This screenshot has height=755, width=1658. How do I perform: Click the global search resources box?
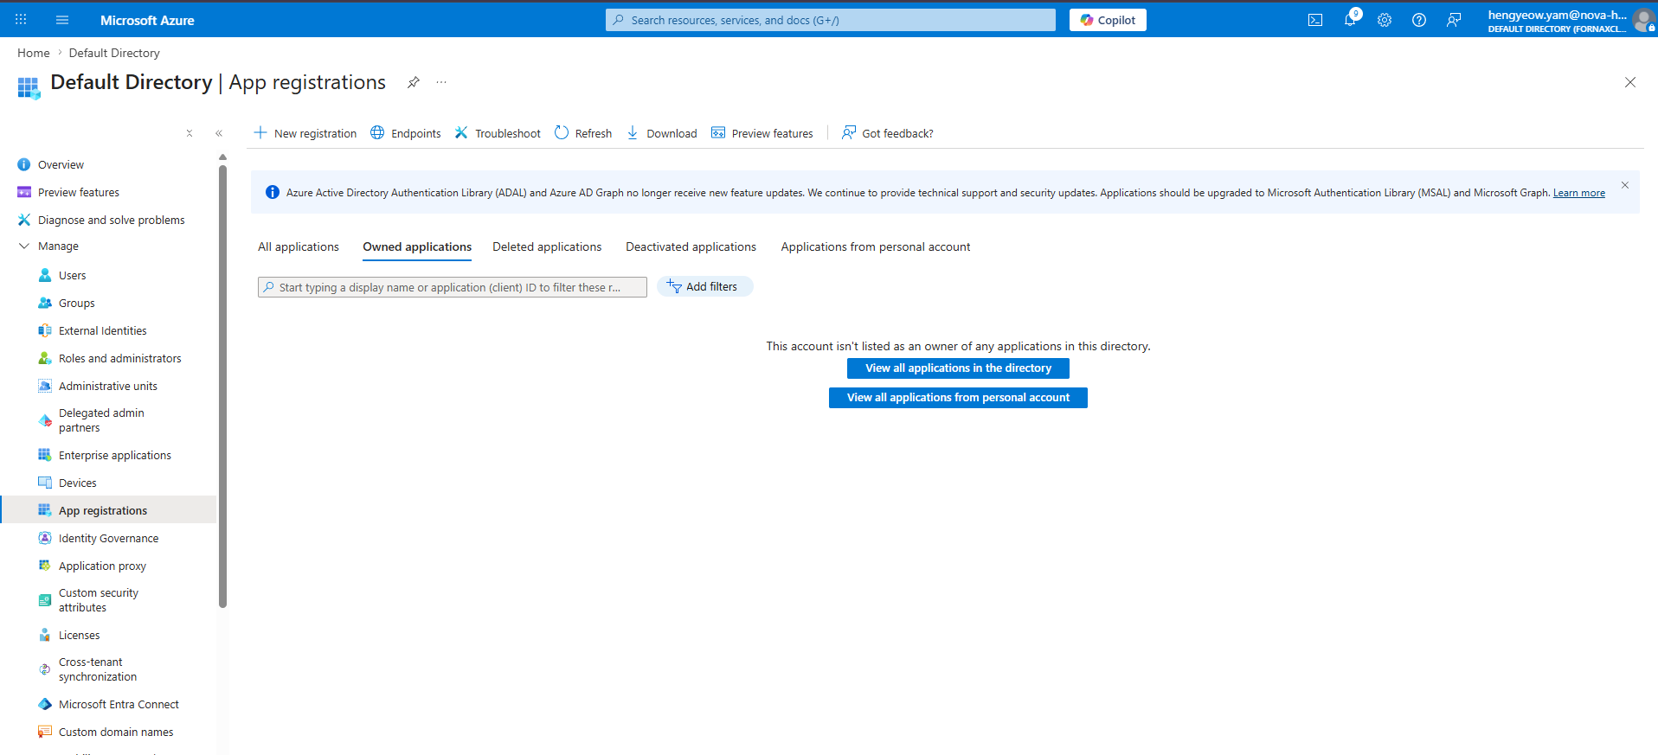831,20
